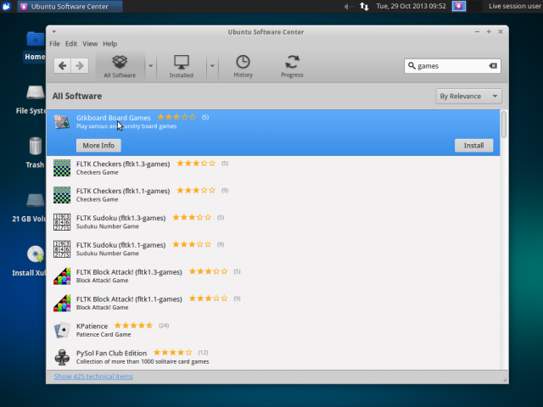Open the All Software view
This screenshot has height=407, width=543.
tap(120, 65)
